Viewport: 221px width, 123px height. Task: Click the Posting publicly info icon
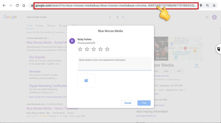94,43
